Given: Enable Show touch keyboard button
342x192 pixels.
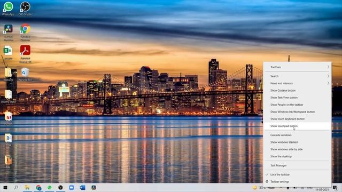Looking at the screenshot, I should [x=297, y=119].
